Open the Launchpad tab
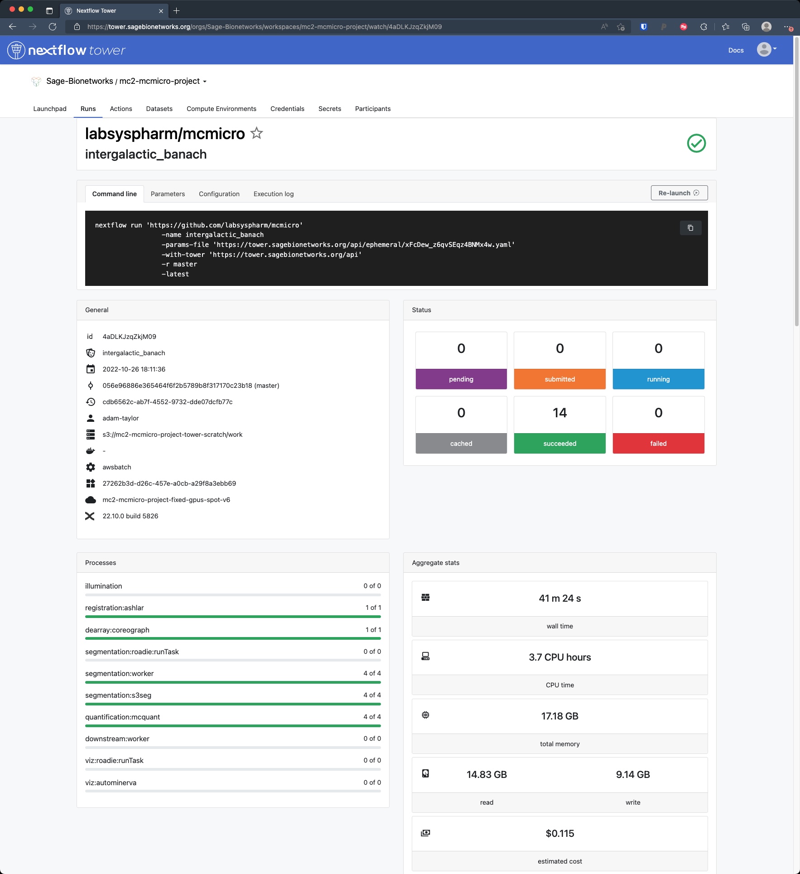This screenshot has height=874, width=800. click(x=50, y=109)
